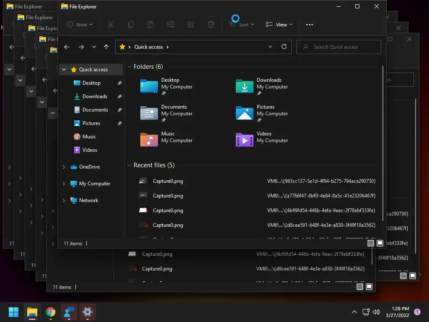Collapse the Quick access tree node
The height and width of the screenshot is (322, 429).
click(x=64, y=70)
